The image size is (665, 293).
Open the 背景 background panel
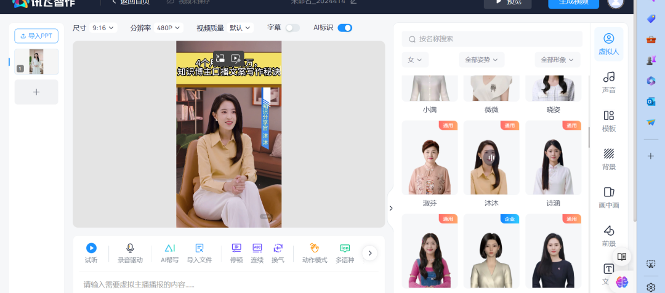coord(608,159)
